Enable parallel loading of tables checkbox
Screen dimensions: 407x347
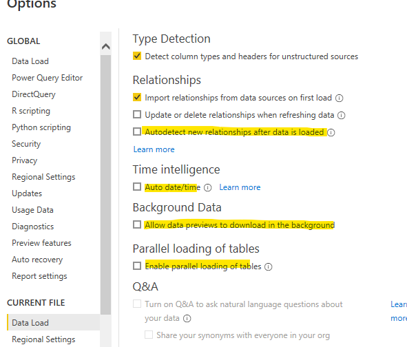pos(137,266)
